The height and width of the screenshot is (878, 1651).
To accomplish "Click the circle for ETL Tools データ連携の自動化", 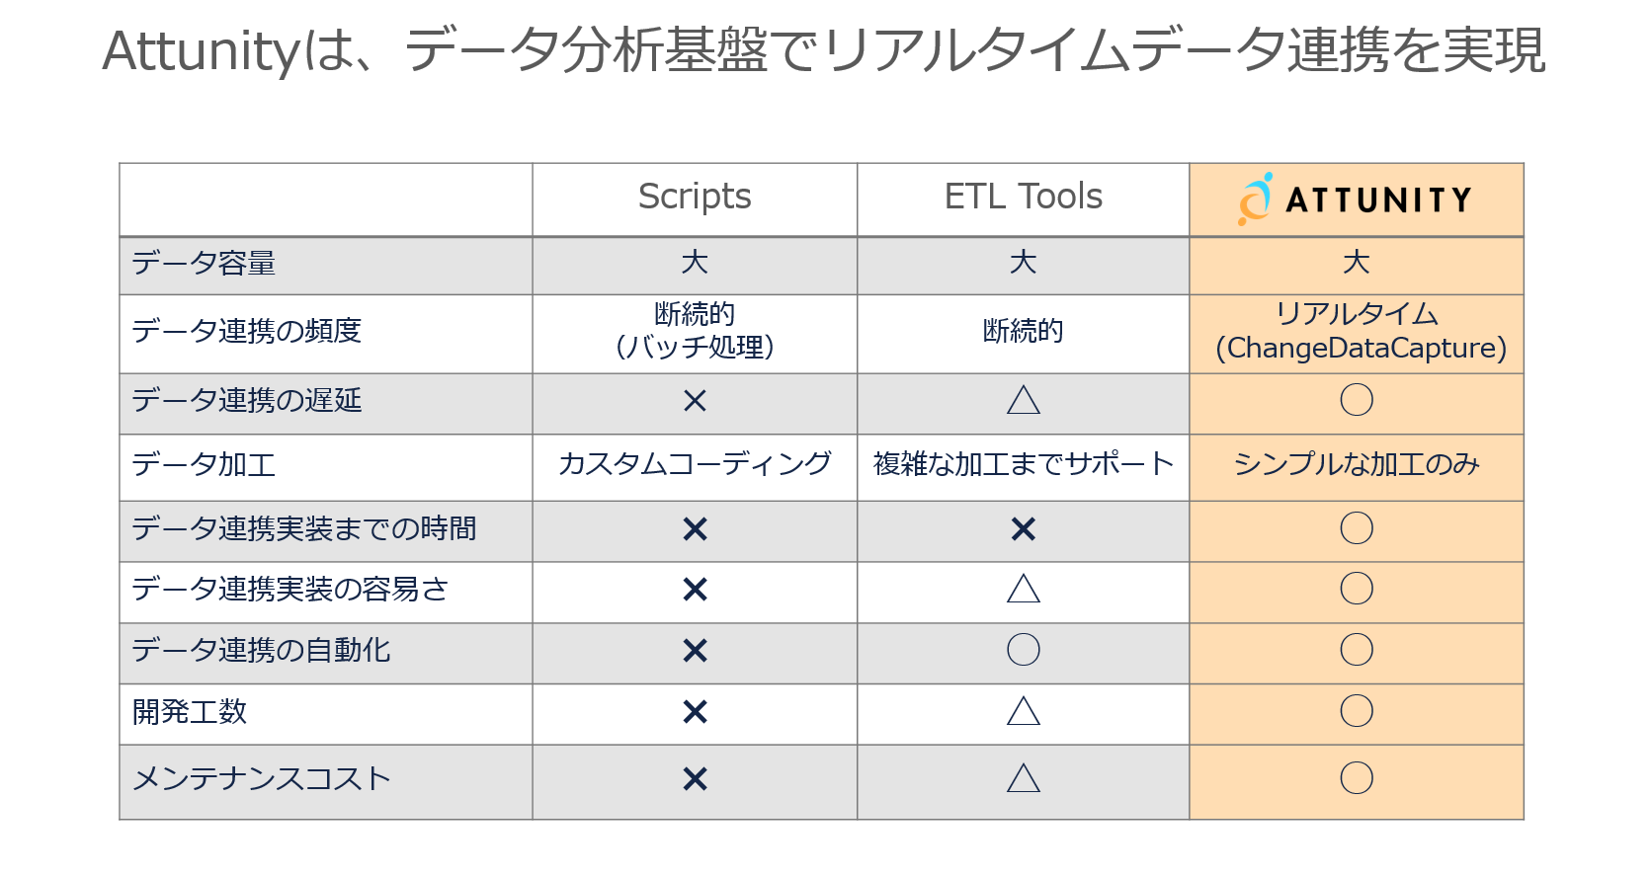I will tap(1024, 650).
